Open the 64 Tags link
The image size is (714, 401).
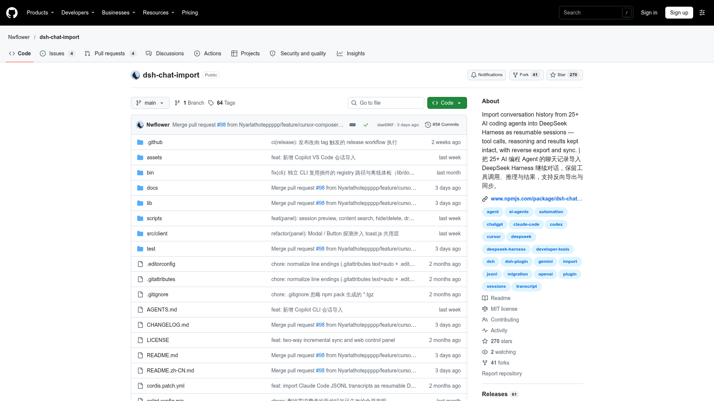(x=222, y=103)
